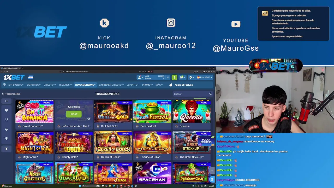Open The Great Stick-Up thumbnail
This screenshot has width=334, height=188.
coord(192,142)
